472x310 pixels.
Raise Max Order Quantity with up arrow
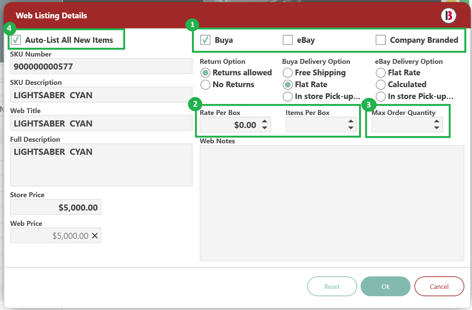point(437,122)
